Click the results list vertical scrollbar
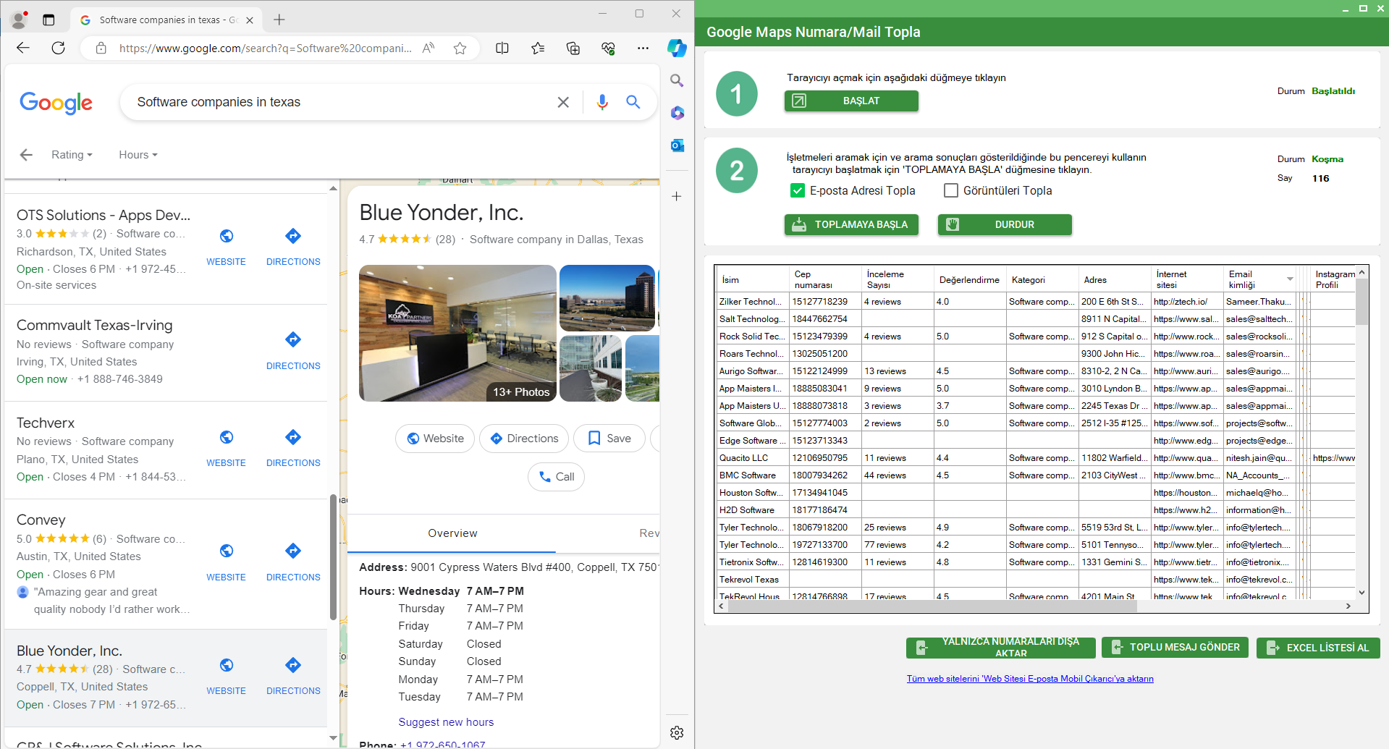 tap(333, 557)
